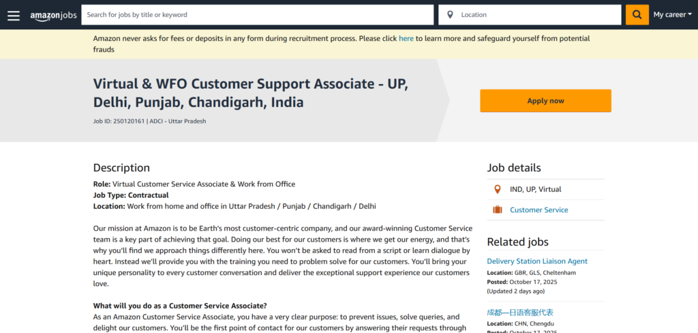Click the job title heading
Viewport: 698px width, 333px height.
click(x=251, y=93)
